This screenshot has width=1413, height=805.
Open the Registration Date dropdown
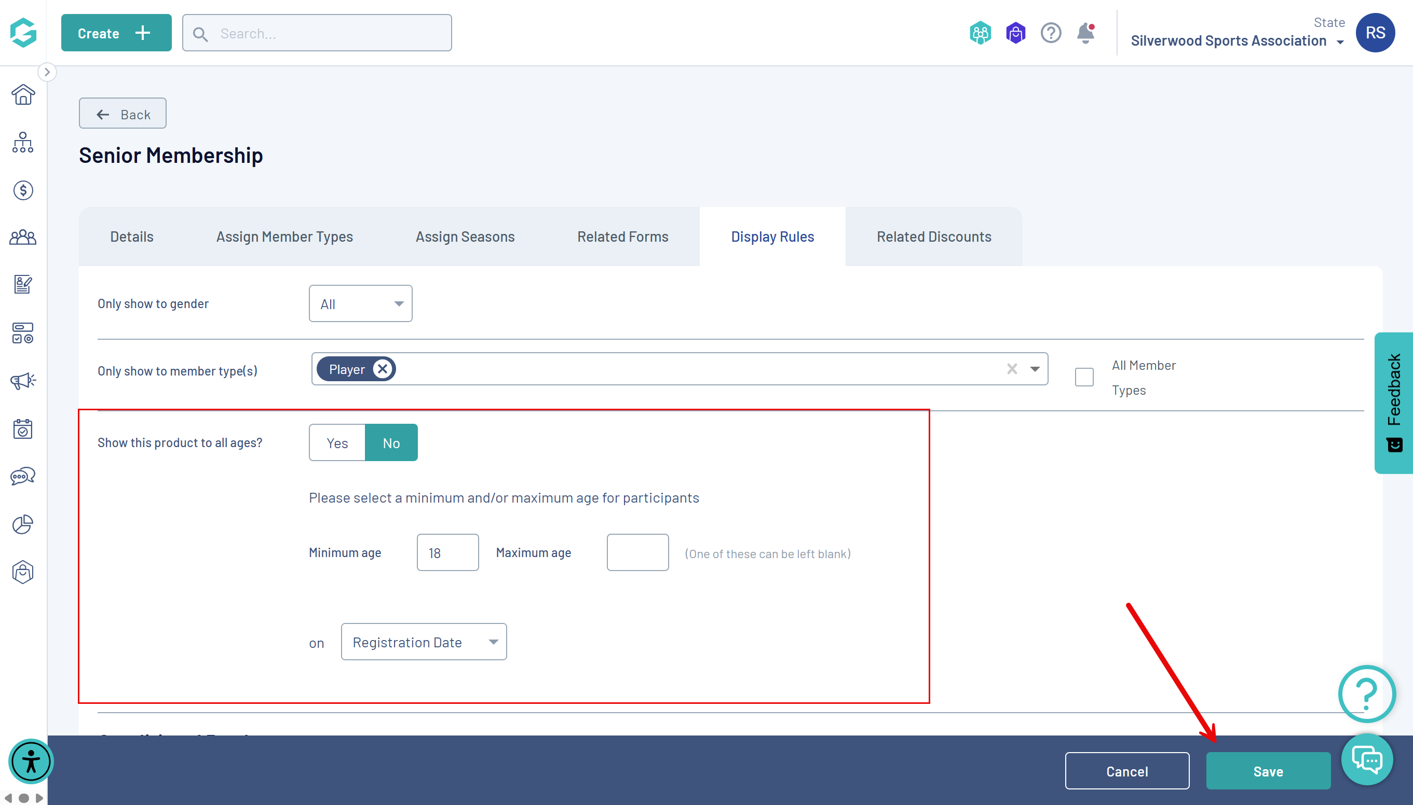[x=424, y=643]
